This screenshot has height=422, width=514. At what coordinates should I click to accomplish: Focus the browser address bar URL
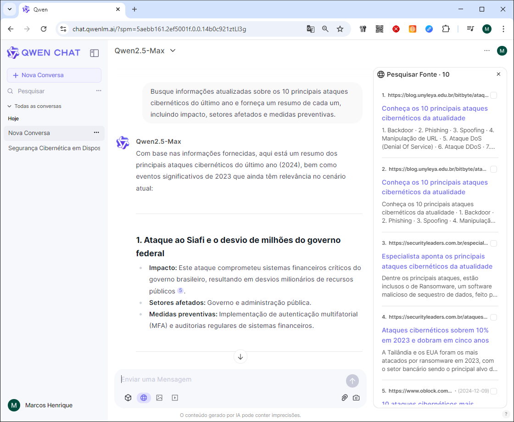click(x=159, y=29)
